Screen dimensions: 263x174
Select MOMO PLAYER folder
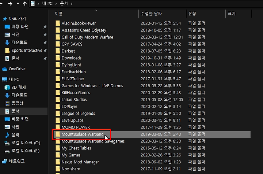coord(76,127)
